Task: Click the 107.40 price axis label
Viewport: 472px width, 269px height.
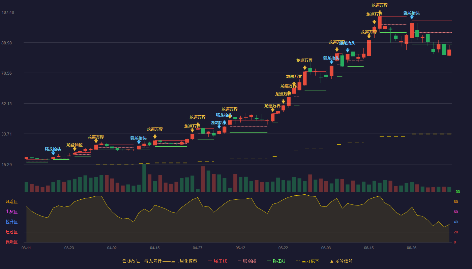Action: point(8,12)
